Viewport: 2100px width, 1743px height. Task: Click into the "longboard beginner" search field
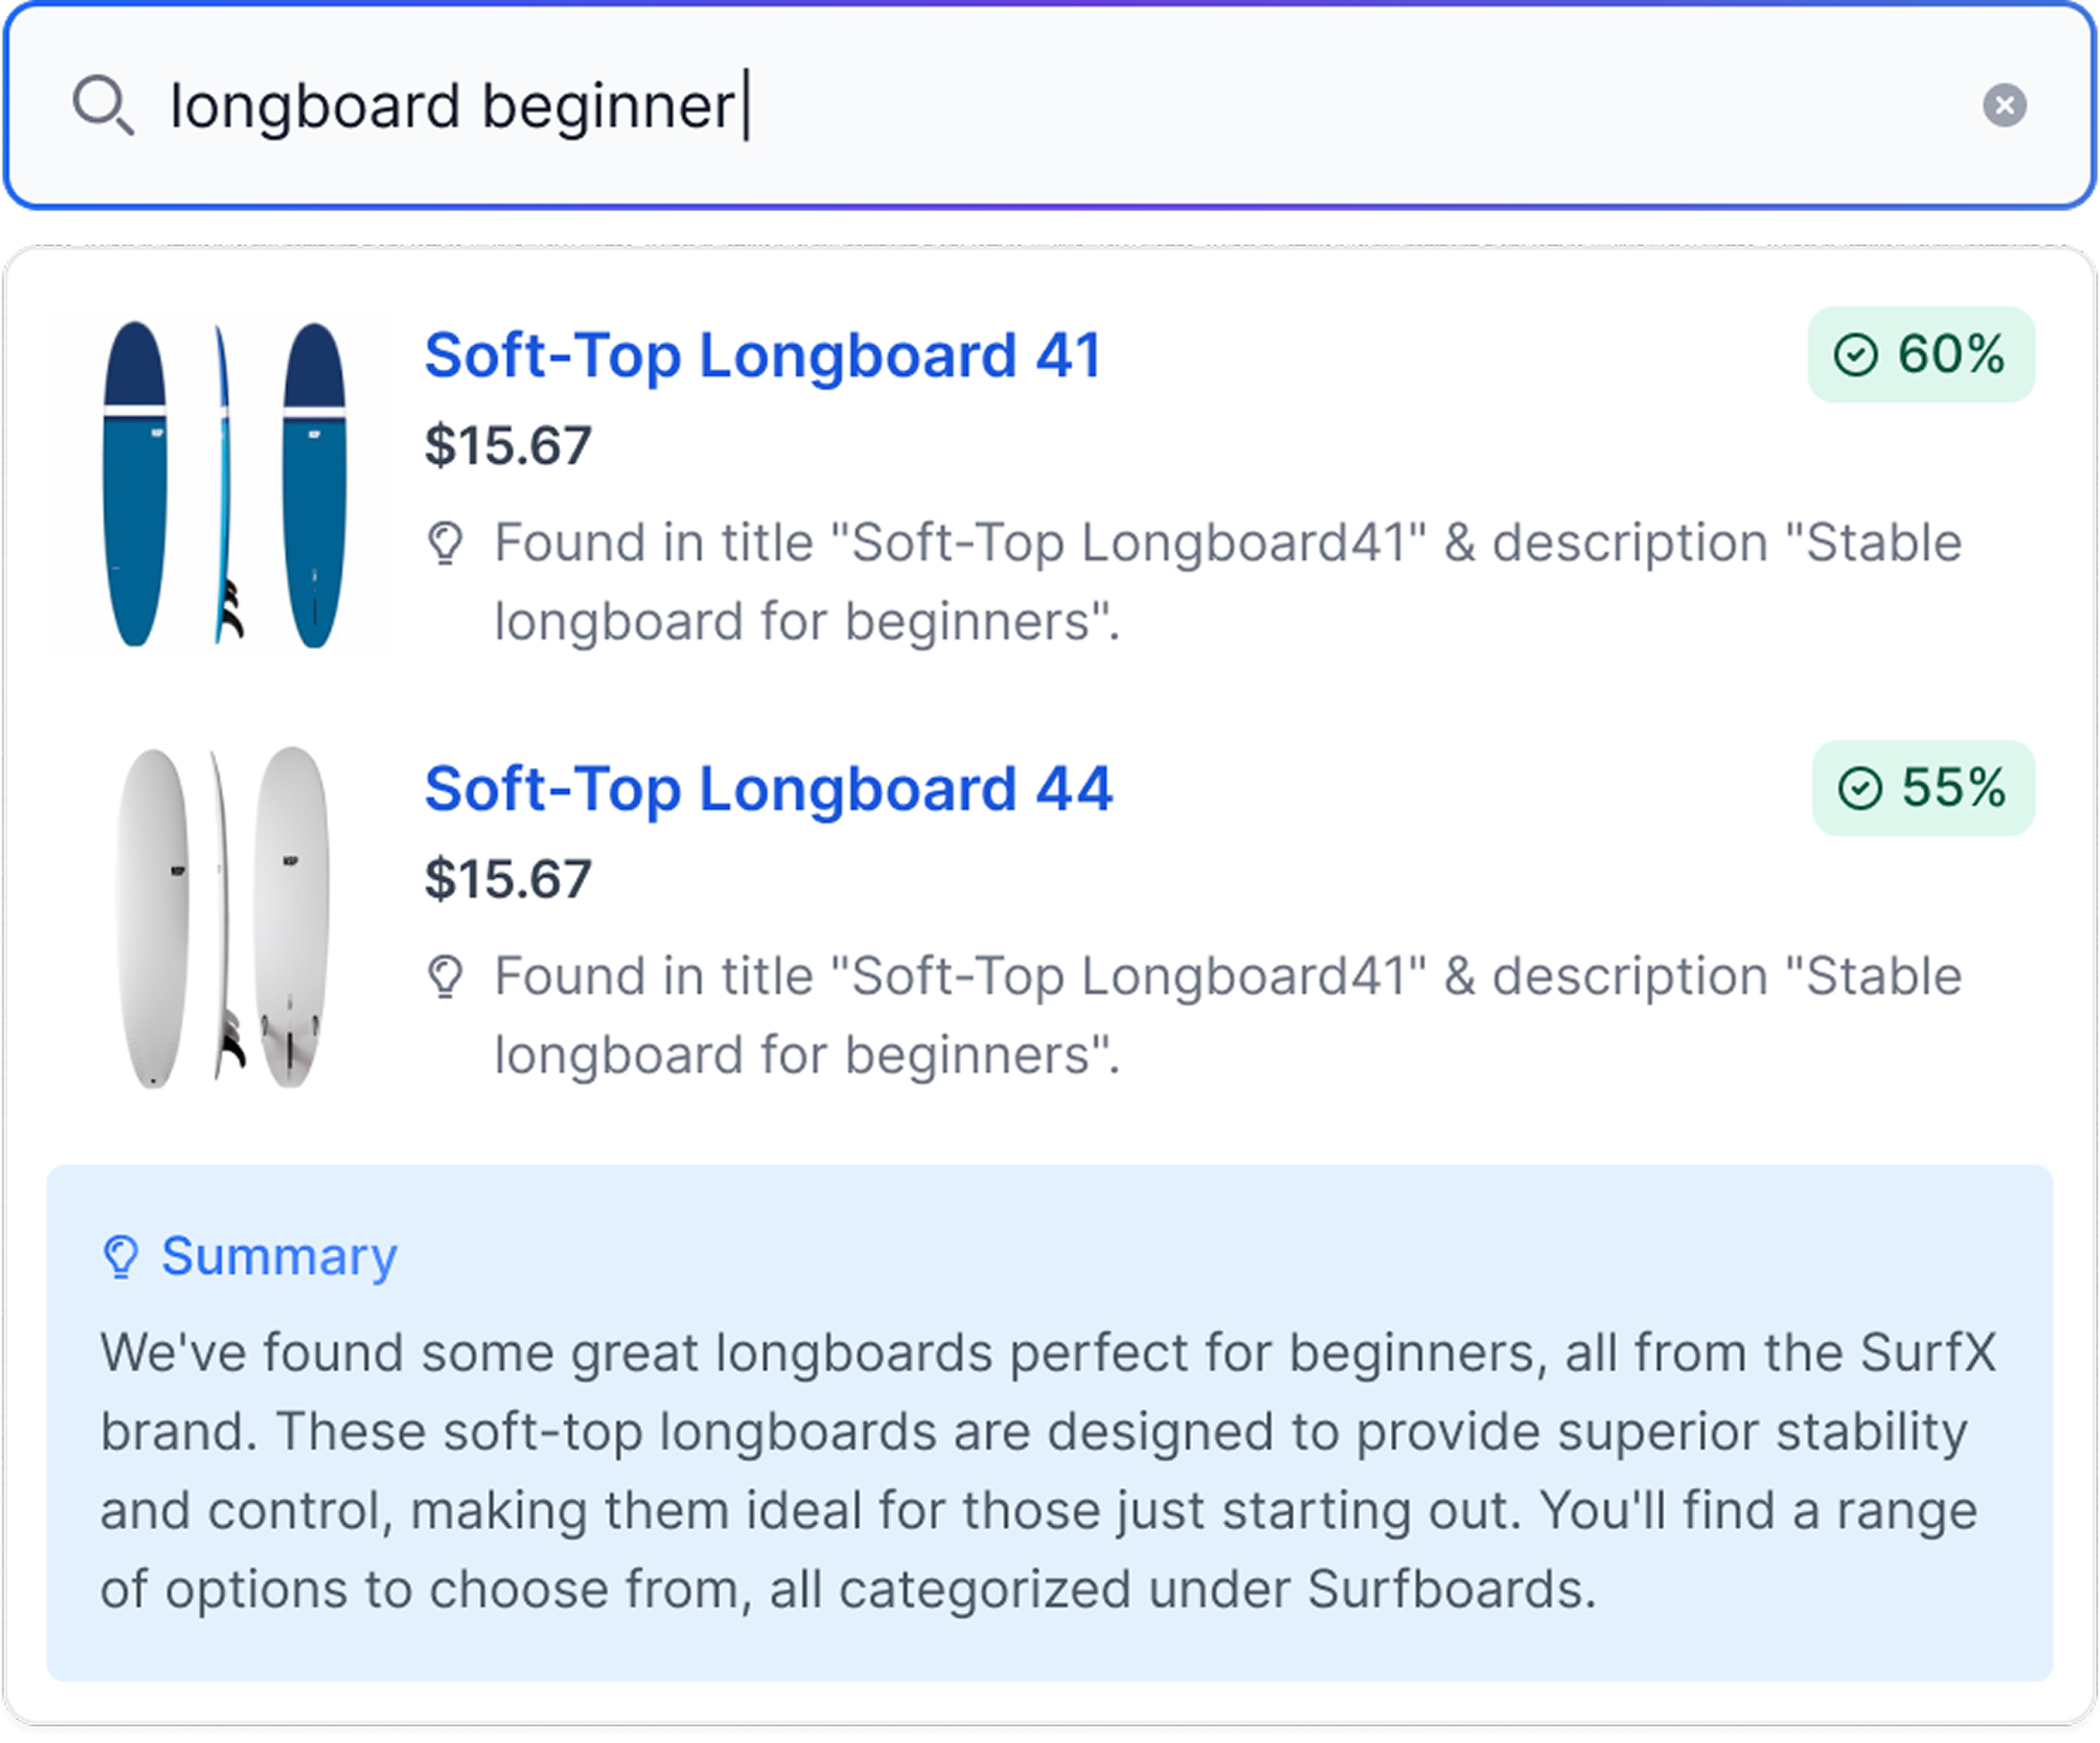click(x=1000, y=106)
